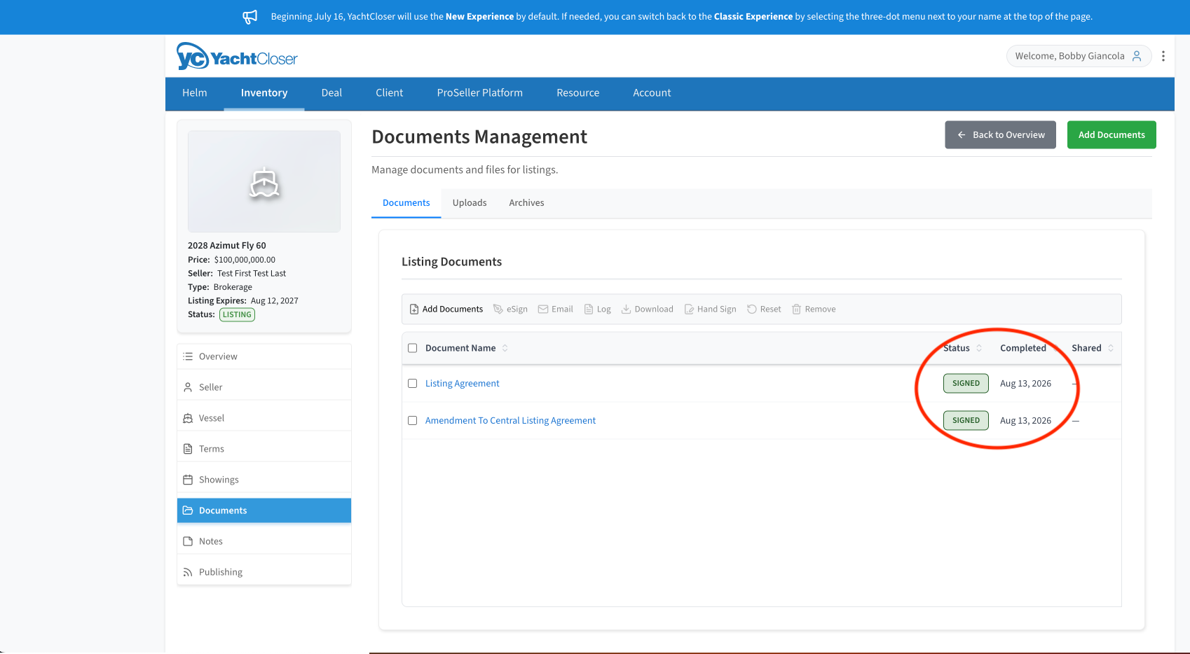Click the Welcome, Bobby Giancola button
The image size is (1190, 654).
coord(1079,56)
